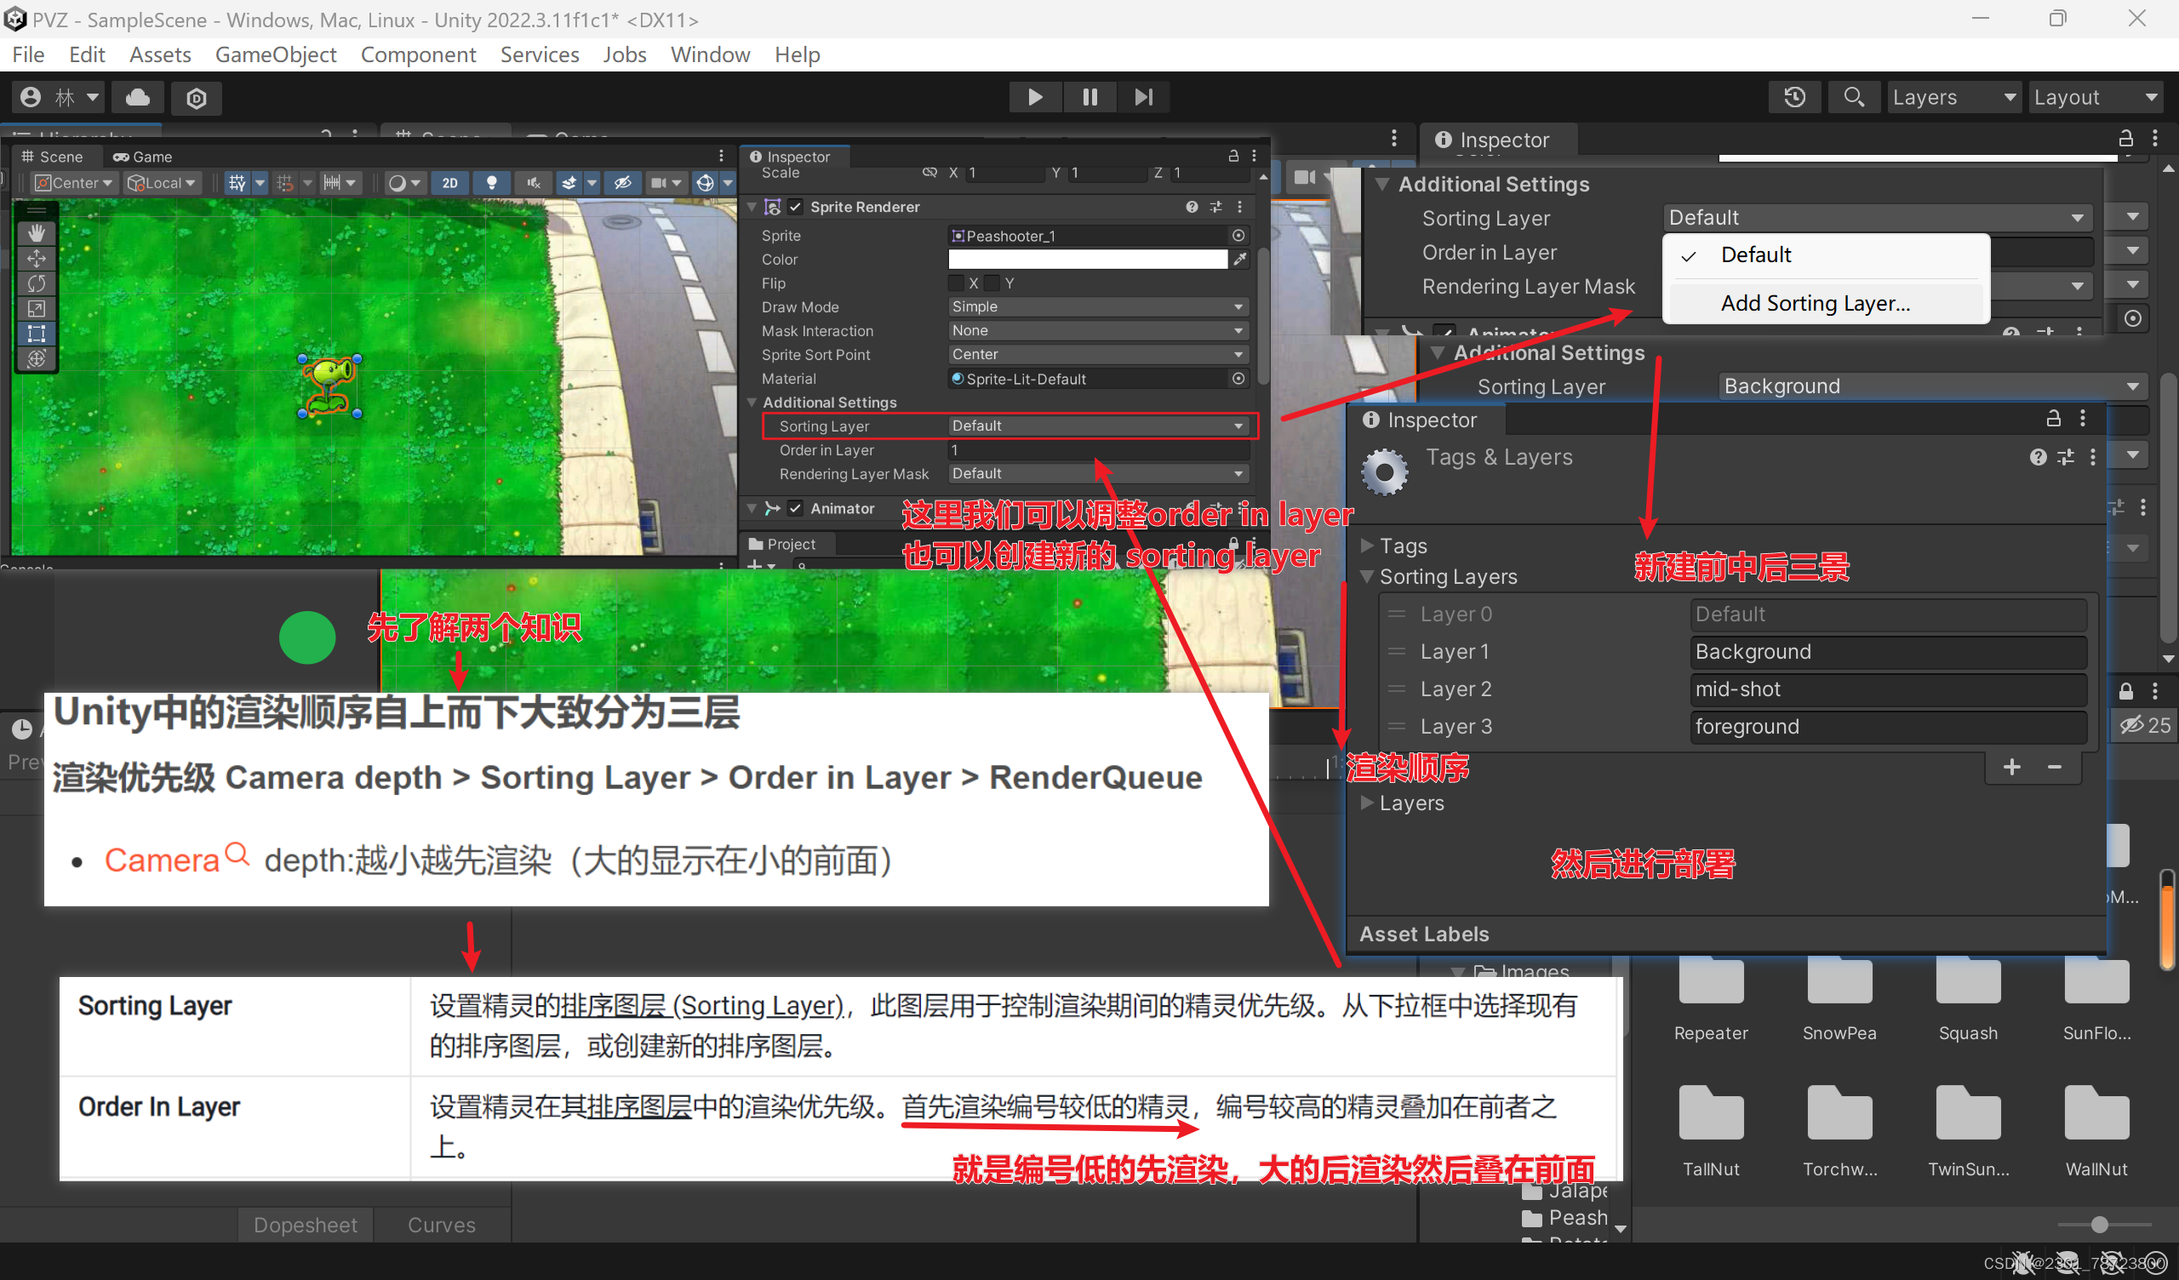Toggle the Animator component checkbox
The height and width of the screenshot is (1280, 2179).
[x=796, y=509]
